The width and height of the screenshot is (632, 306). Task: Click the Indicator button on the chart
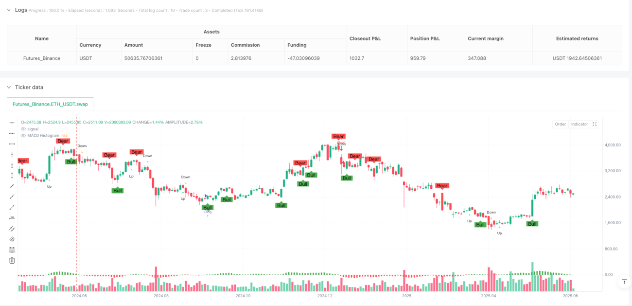pos(579,124)
